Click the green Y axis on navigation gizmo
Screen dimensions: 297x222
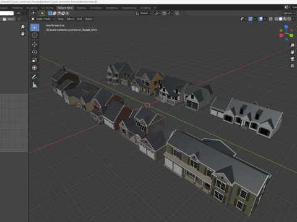[x=291, y=36]
